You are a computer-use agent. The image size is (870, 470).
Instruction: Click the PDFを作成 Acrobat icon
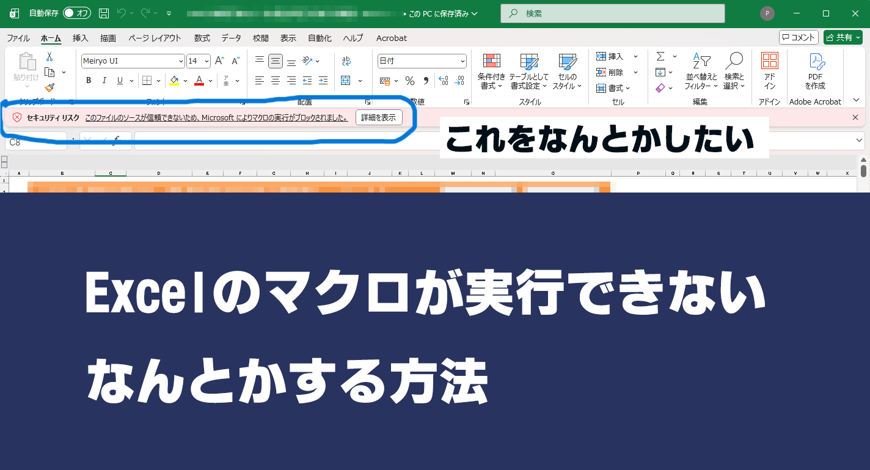pos(815,72)
